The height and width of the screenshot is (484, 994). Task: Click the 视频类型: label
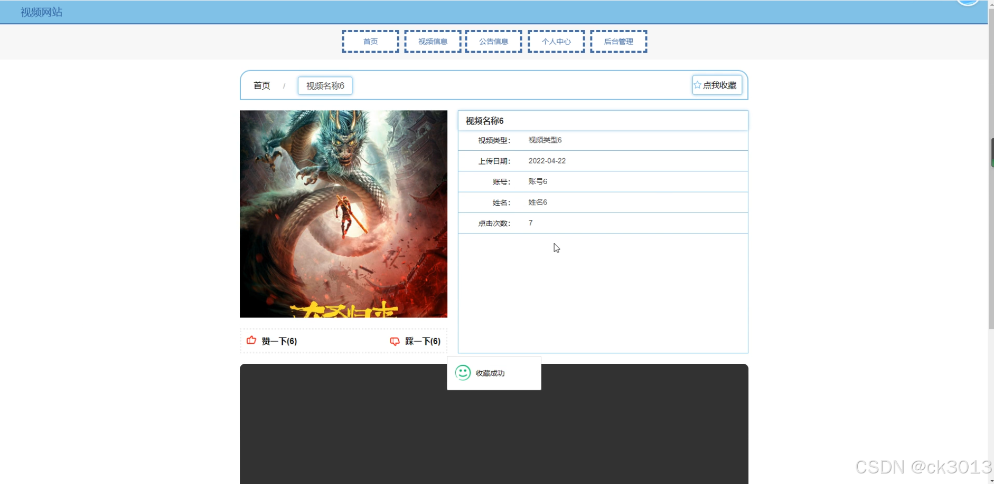[x=494, y=140]
